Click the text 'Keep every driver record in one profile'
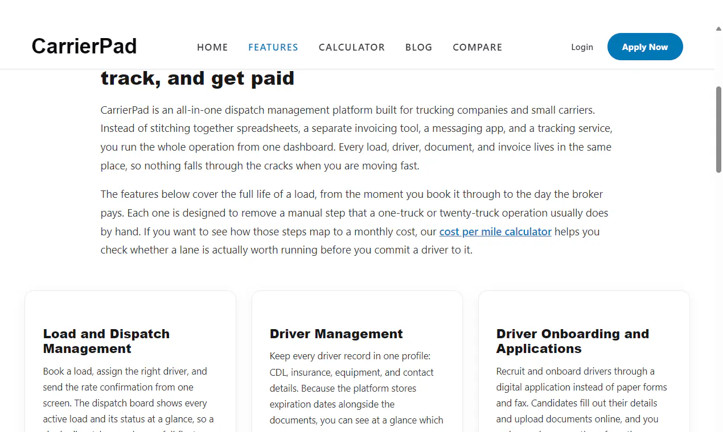The width and height of the screenshot is (723, 432). coord(351,356)
